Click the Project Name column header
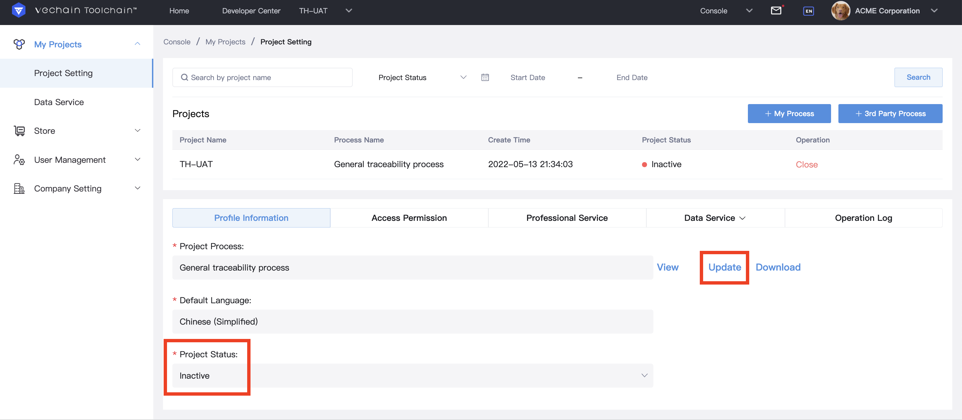This screenshot has width=962, height=420. click(203, 140)
